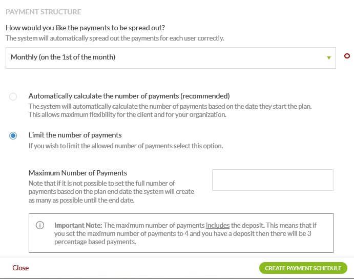Click the green dropdown arrow

point(329,57)
